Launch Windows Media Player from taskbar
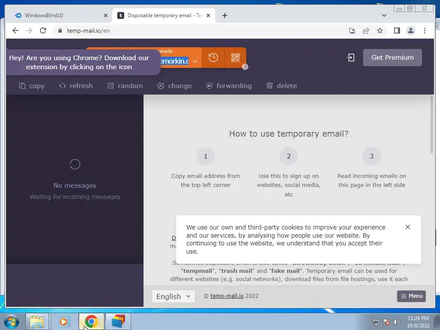 [64, 321]
